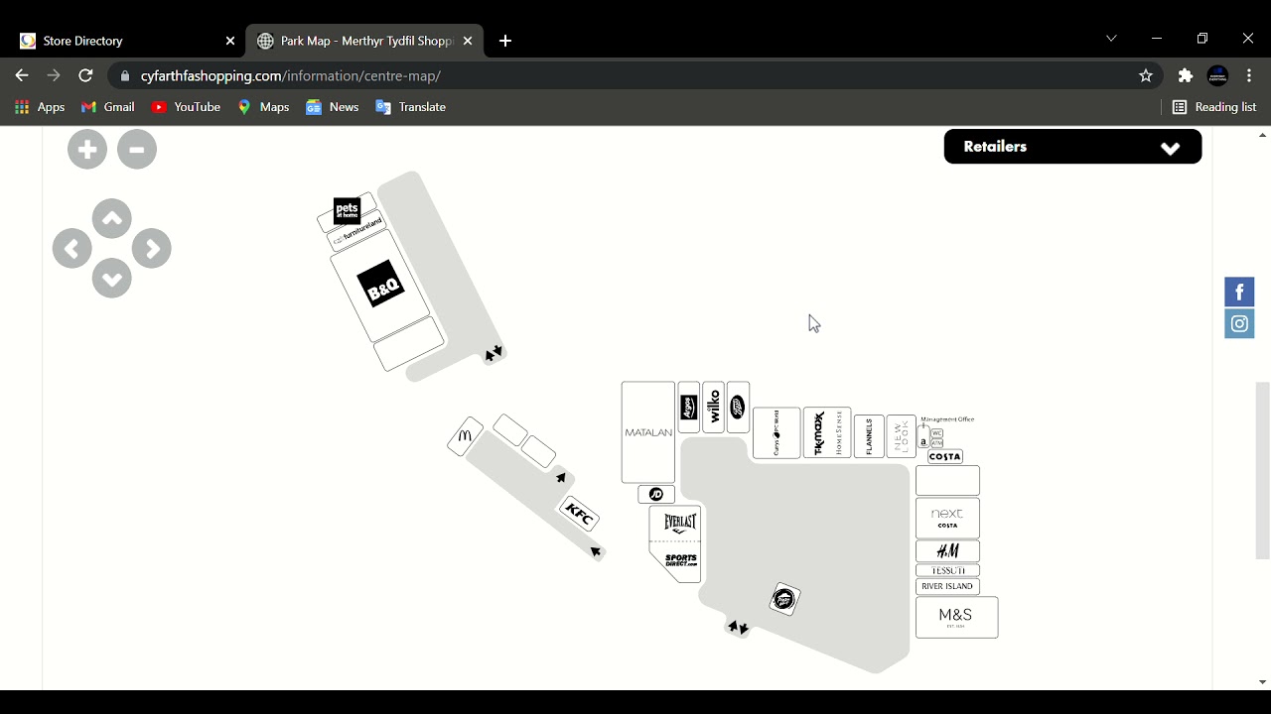Select the Currys PC World store

tap(777, 433)
